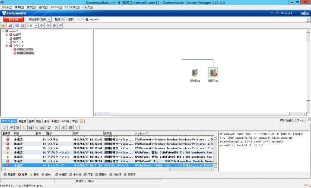Open the オブジェクト(O) menu
Screen dimensions: 311x188
tap(72, 8)
